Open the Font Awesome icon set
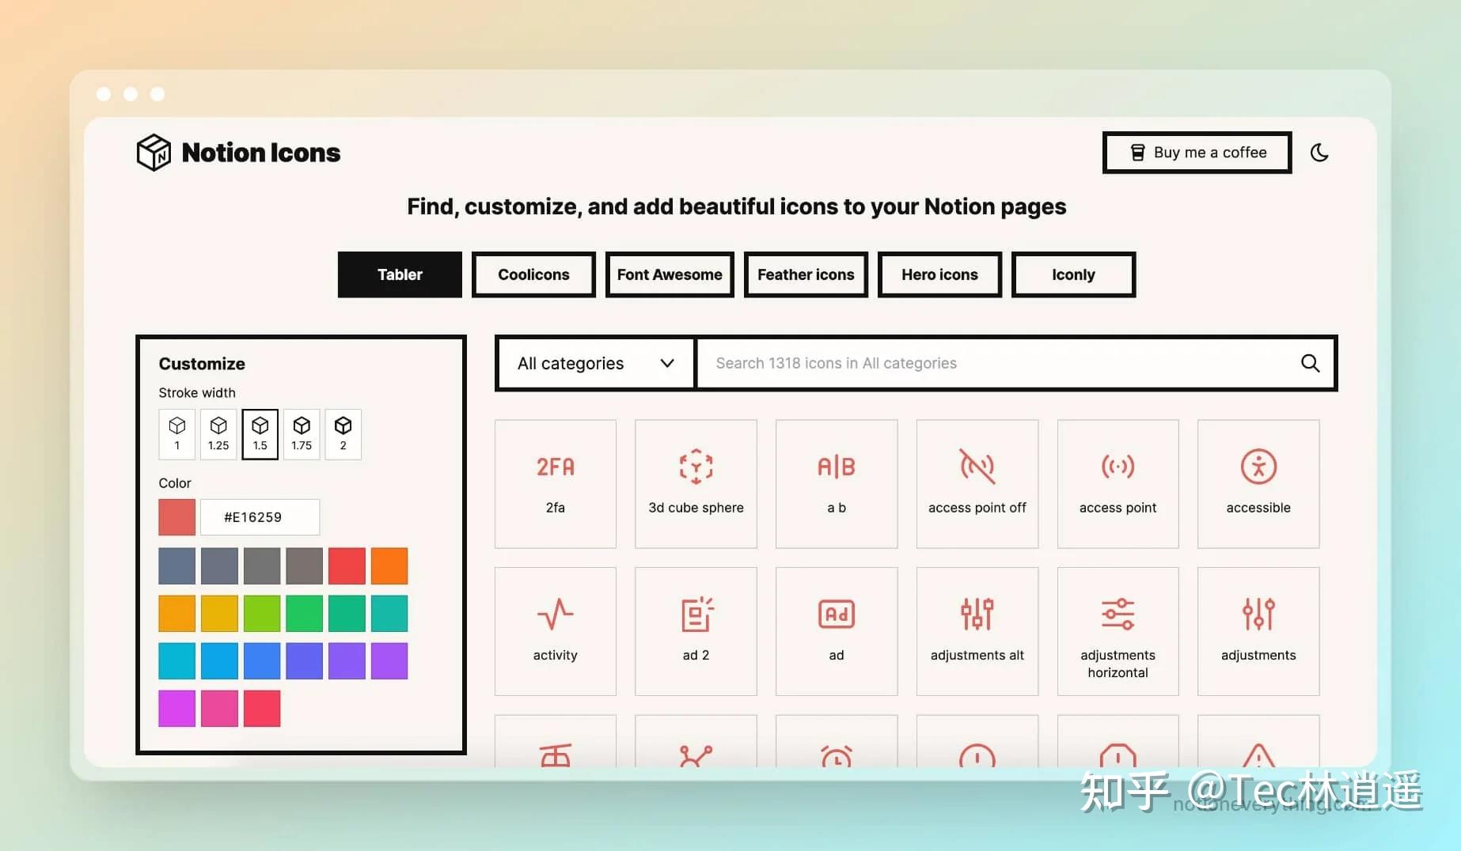 [669, 274]
